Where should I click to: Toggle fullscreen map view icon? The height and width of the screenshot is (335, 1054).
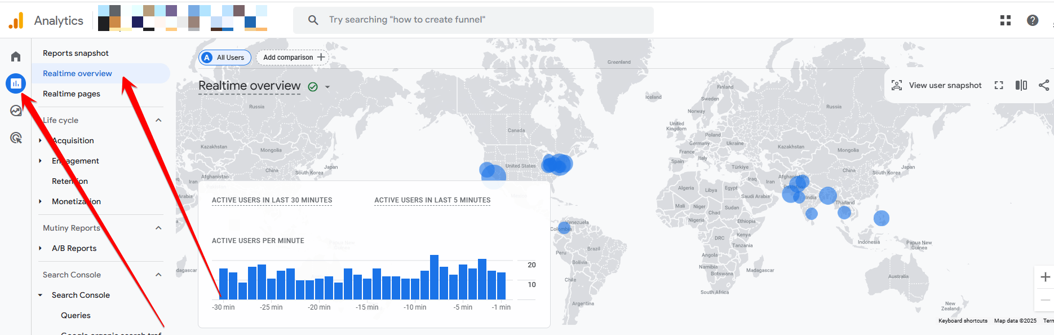point(999,85)
